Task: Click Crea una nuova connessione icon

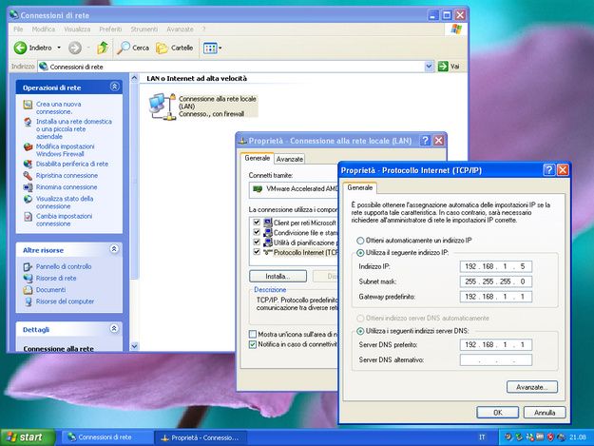Action: coord(28,105)
